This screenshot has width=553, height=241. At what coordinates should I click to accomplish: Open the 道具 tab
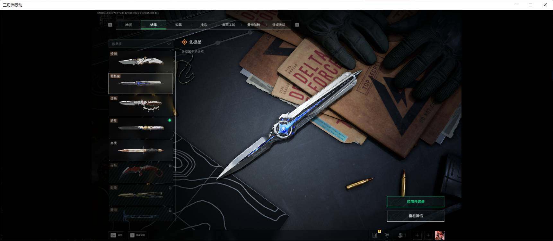pos(179,25)
